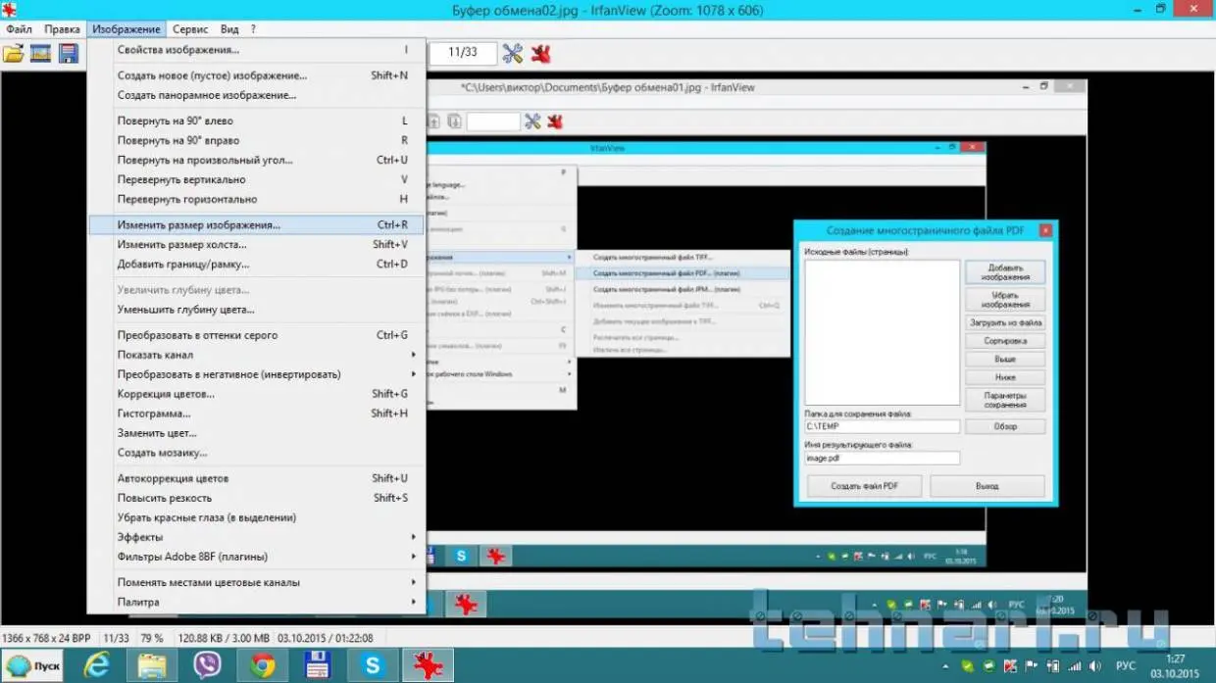This screenshot has height=683, width=1216.
Task: Click the red IrfanView About icon in toolbar
Action: click(540, 53)
